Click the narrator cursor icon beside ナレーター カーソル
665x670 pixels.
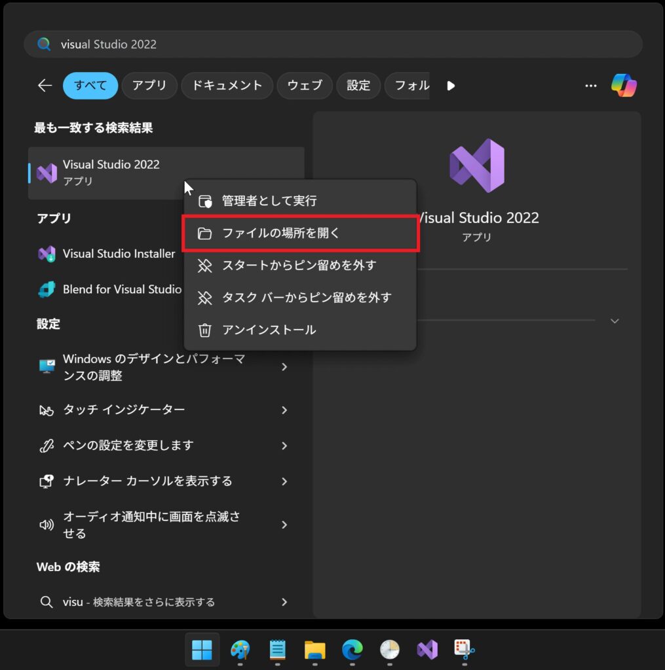click(x=47, y=482)
